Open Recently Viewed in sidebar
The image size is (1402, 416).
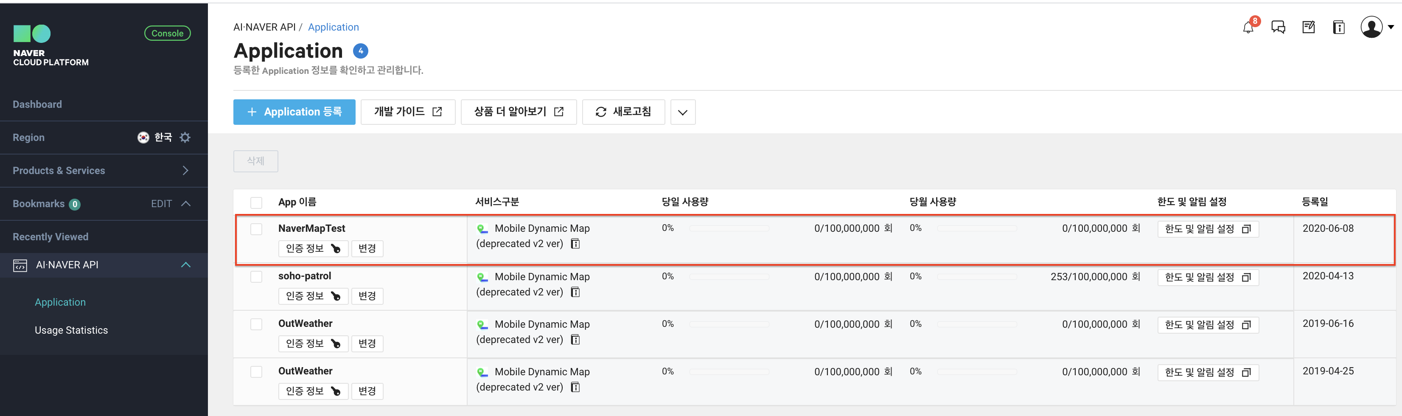click(x=50, y=237)
